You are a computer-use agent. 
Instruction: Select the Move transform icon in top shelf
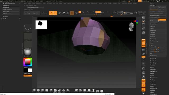pos(59,13)
